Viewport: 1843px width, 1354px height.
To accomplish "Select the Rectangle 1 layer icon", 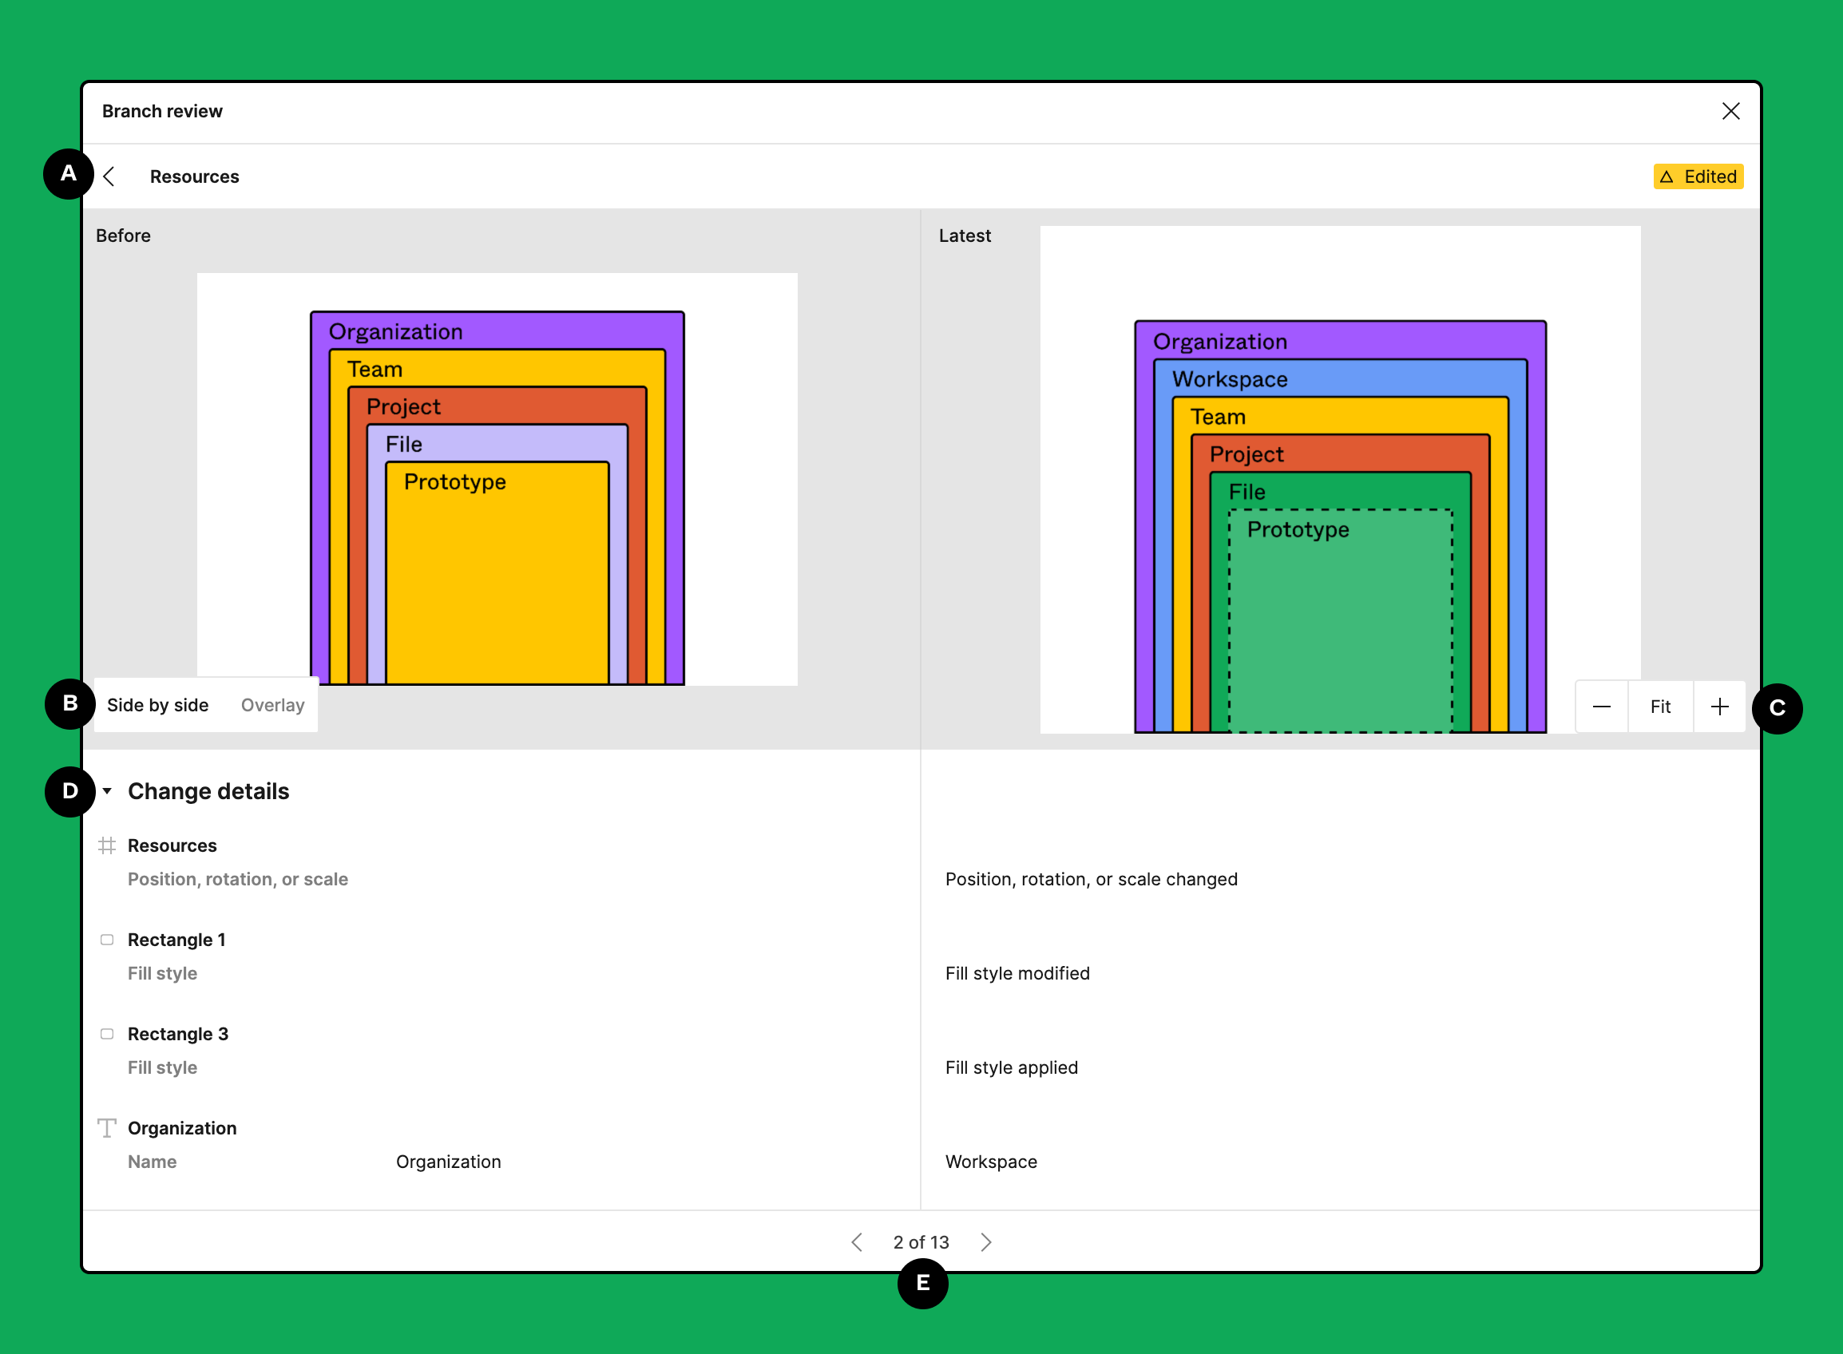I will [x=106, y=940].
